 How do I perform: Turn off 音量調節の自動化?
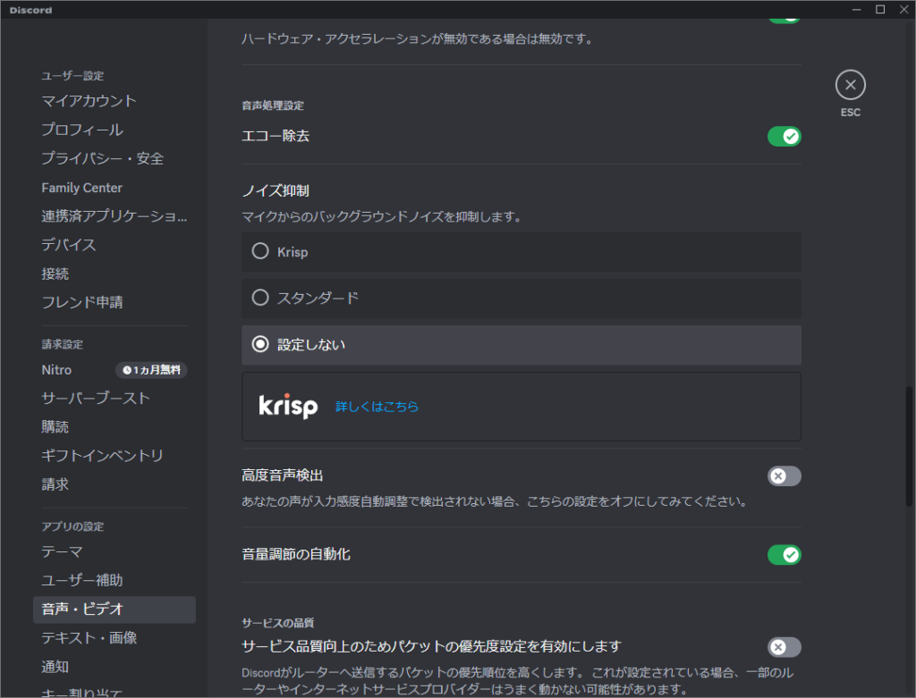[x=784, y=555]
